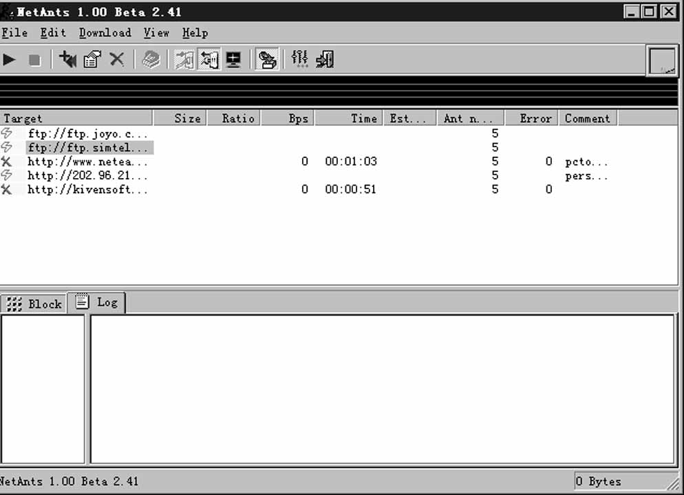Click the pcto... comment cell
The width and height of the screenshot is (684, 495).
(x=586, y=162)
